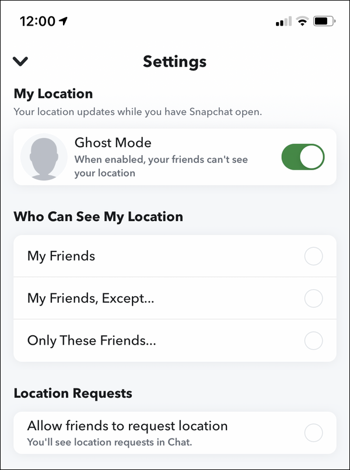350x470 pixels.
Task: Tap the location requests in Chat subtitle
Action: tap(110, 442)
